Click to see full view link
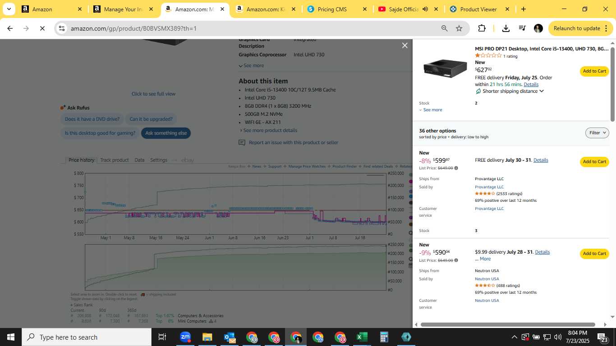 tap(153, 94)
